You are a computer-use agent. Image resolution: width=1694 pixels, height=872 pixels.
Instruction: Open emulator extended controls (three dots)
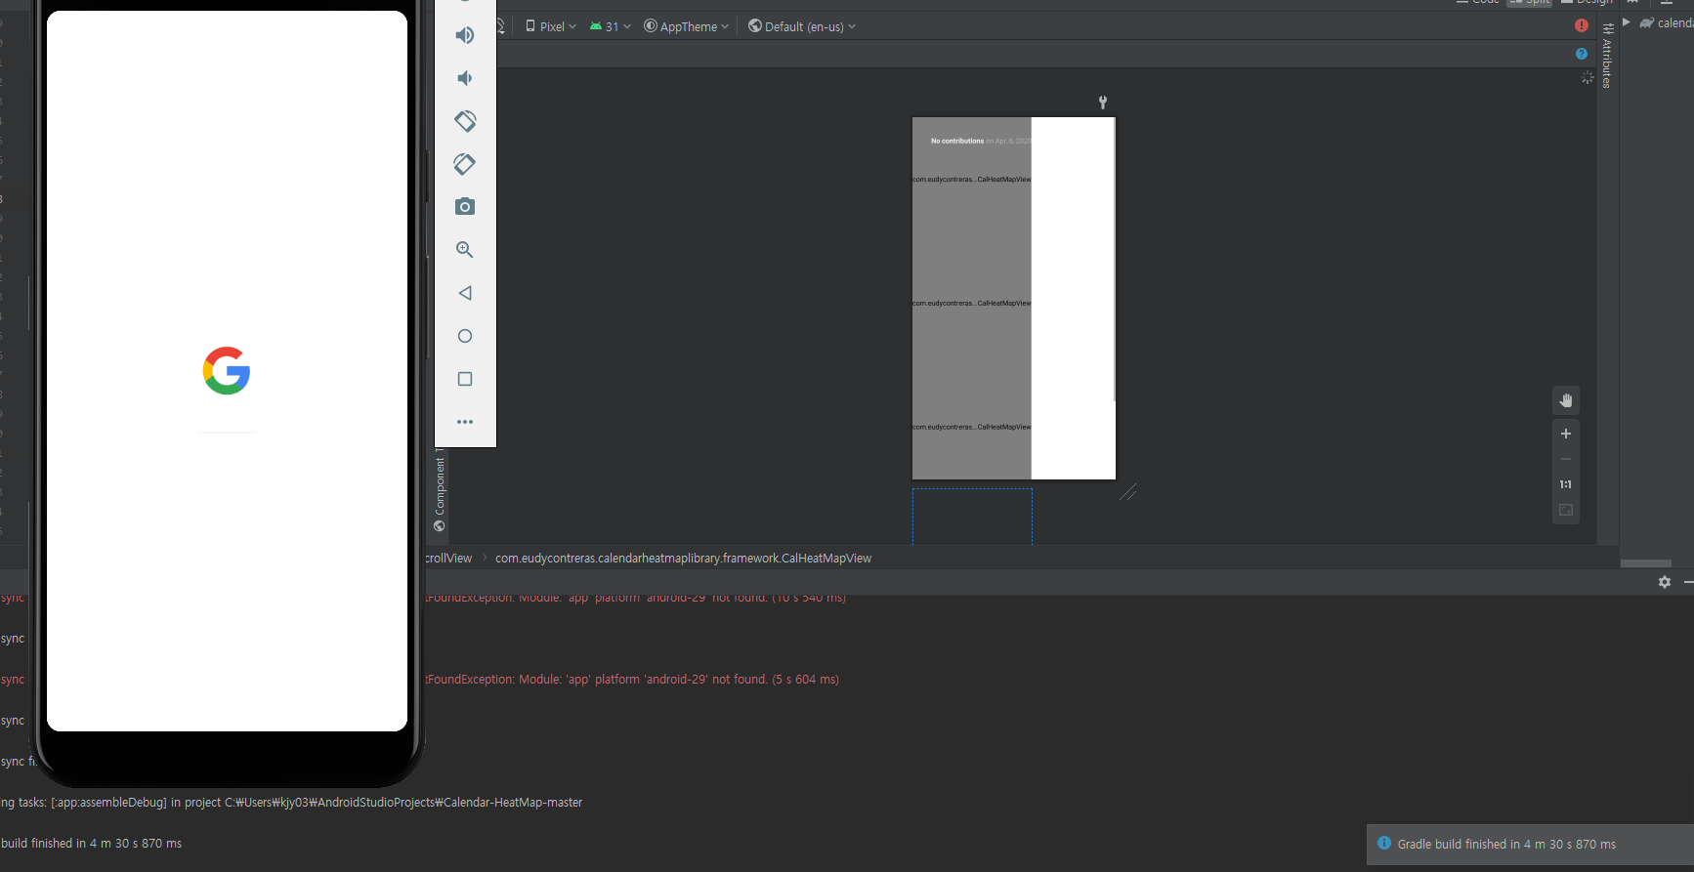[x=465, y=422]
